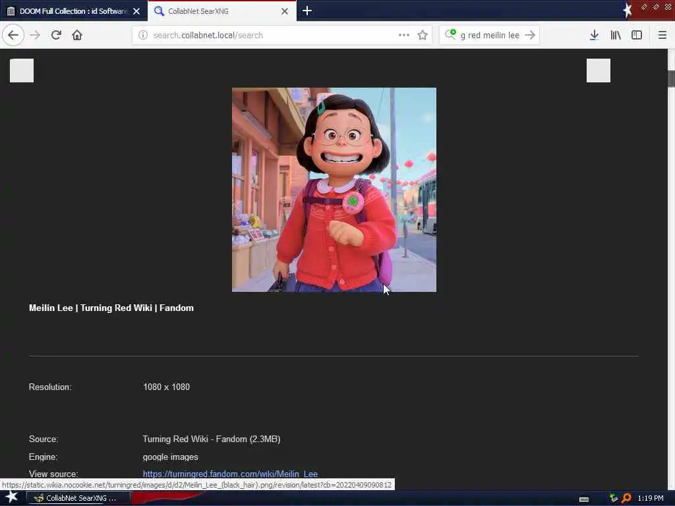The image size is (675, 506).
Task: Submit search with the go arrow
Action: tap(530, 35)
